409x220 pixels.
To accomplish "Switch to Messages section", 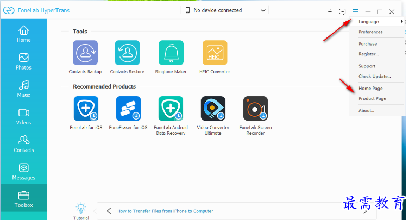I will (x=24, y=172).
